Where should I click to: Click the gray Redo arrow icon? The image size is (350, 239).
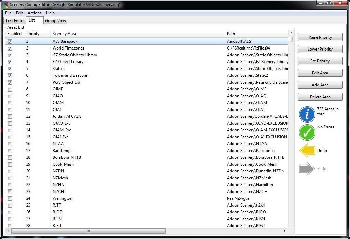pos(307,169)
